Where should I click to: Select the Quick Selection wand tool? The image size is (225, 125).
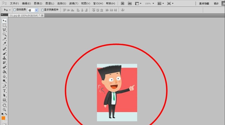coord(4,34)
